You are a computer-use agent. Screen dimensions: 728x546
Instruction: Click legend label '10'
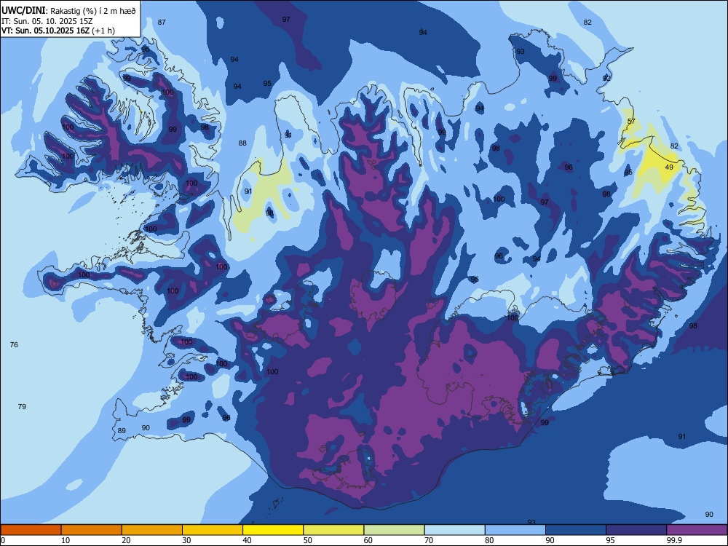click(66, 540)
